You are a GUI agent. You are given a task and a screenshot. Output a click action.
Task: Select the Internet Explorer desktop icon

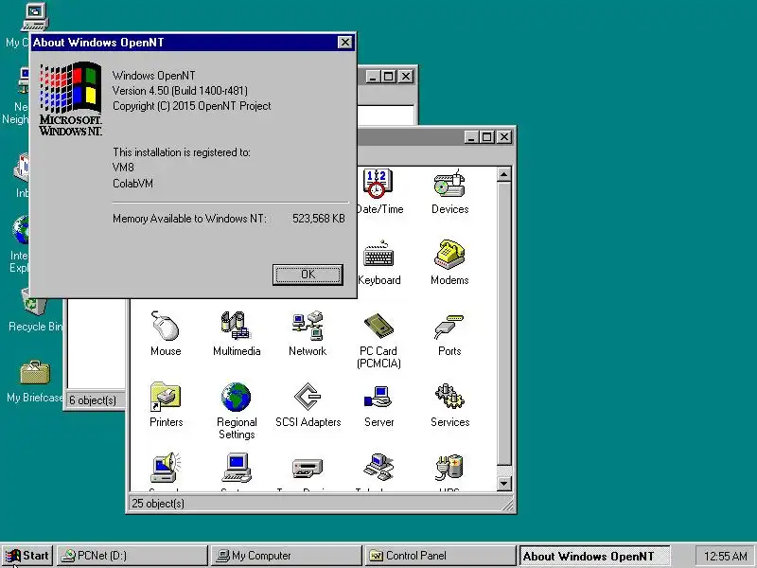pyautogui.click(x=21, y=230)
